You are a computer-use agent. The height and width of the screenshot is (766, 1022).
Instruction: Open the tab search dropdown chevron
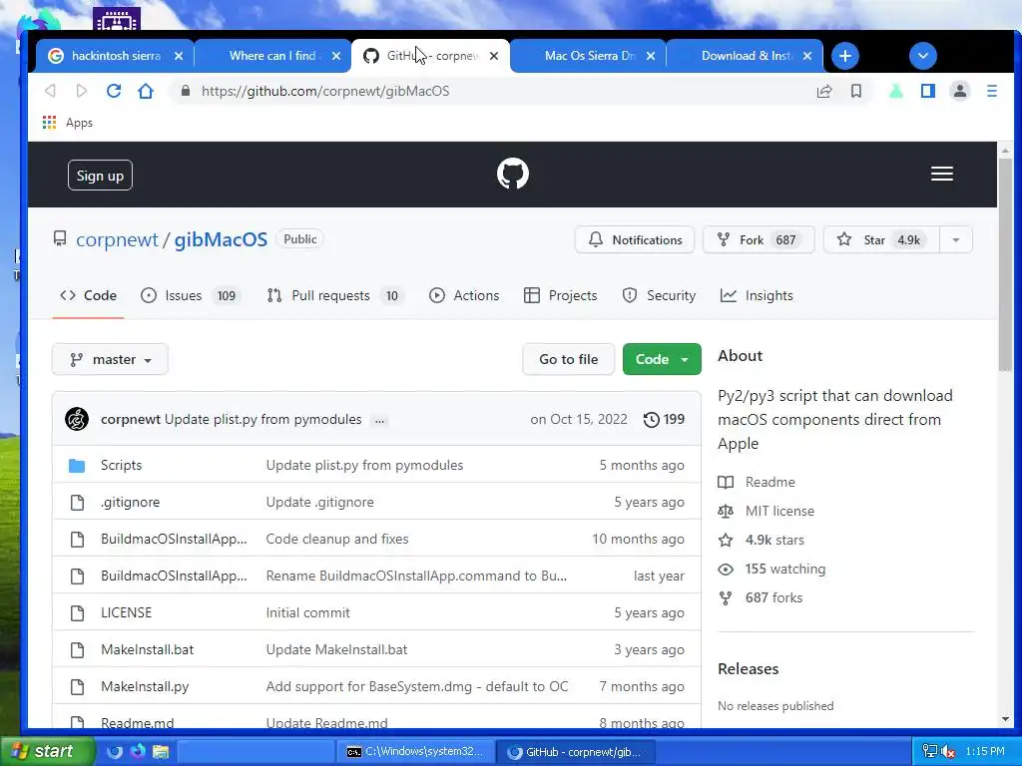(x=923, y=56)
